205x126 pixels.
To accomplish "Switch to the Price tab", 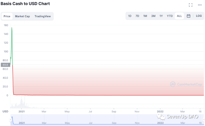I will [7, 16].
